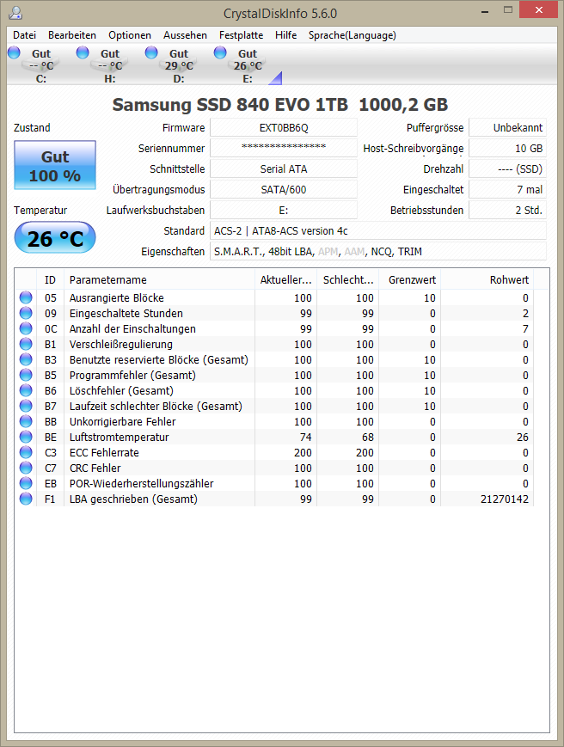This screenshot has width=564, height=747.
Task: Click status orb for EB POR-Wiederherstellungszähler
Action: [26, 484]
